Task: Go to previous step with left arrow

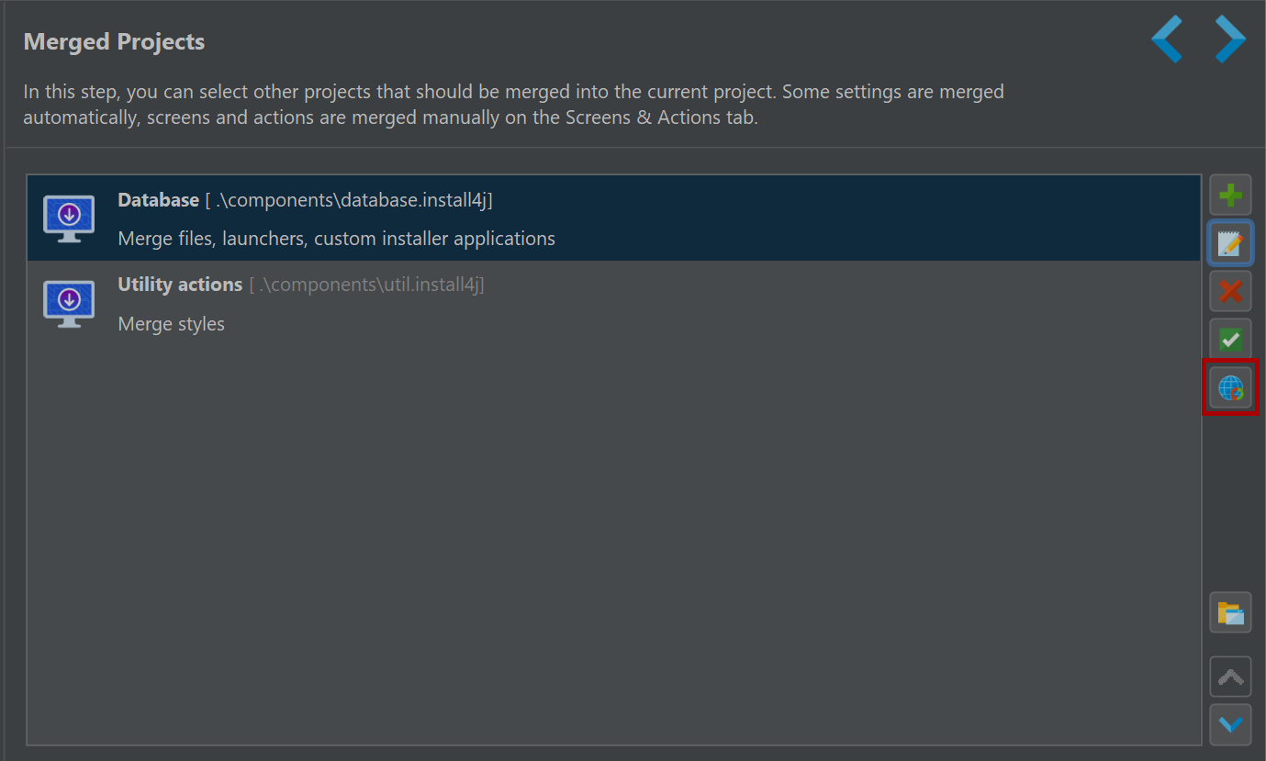Action: (1167, 39)
